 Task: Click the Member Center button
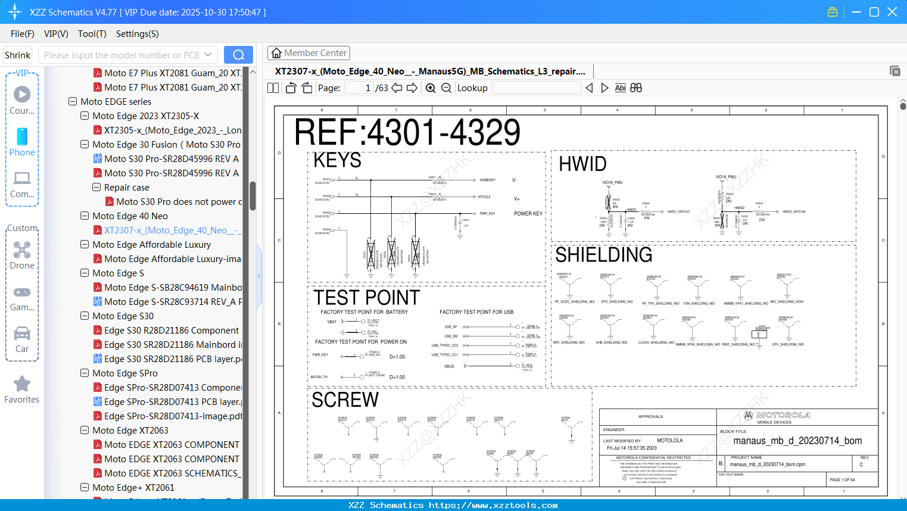(308, 52)
